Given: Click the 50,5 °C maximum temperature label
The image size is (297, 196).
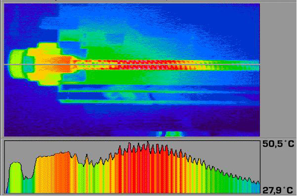Looking at the screenshot, I should coord(278,144).
